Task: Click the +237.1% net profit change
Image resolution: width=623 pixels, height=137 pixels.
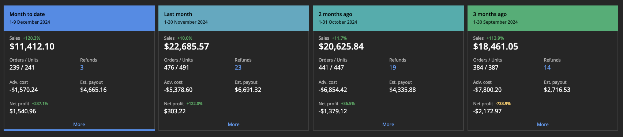Action: coord(40,104)
